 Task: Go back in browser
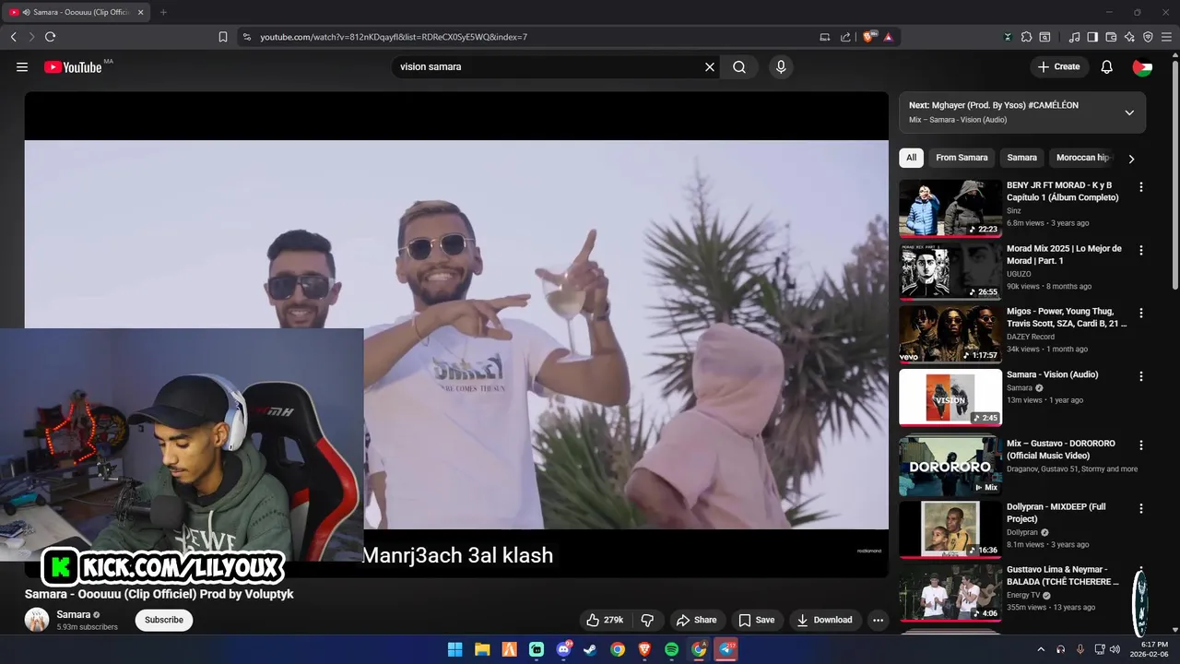point(13,37)
